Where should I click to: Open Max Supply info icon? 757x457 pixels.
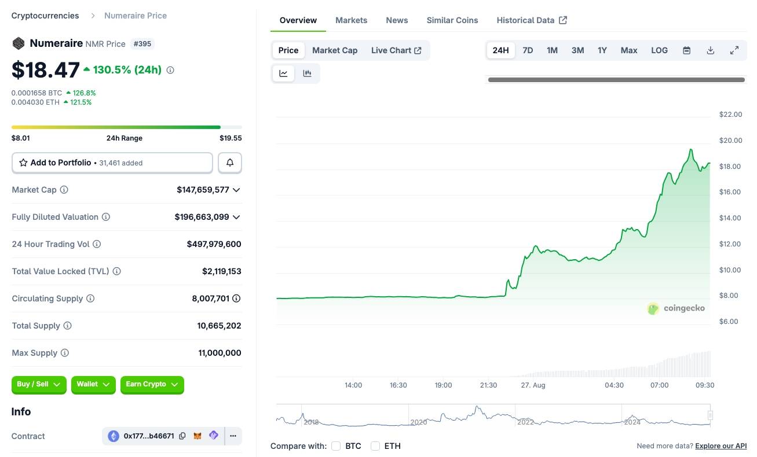(x=64, y=353)
